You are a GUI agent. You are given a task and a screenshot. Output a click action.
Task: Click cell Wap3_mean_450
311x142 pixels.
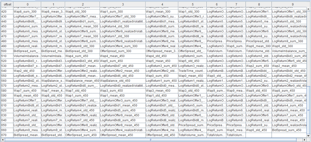click(x=162, y=90)
